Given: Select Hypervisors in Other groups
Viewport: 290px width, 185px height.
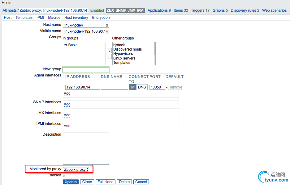Looking at the screenshot, I should [123, 54].
